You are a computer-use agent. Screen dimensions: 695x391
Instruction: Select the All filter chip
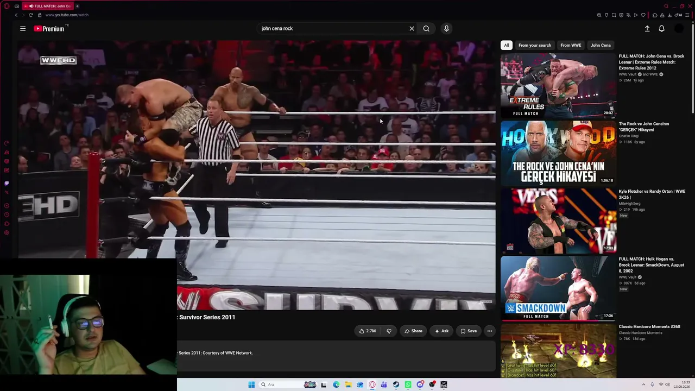(507, 46)
